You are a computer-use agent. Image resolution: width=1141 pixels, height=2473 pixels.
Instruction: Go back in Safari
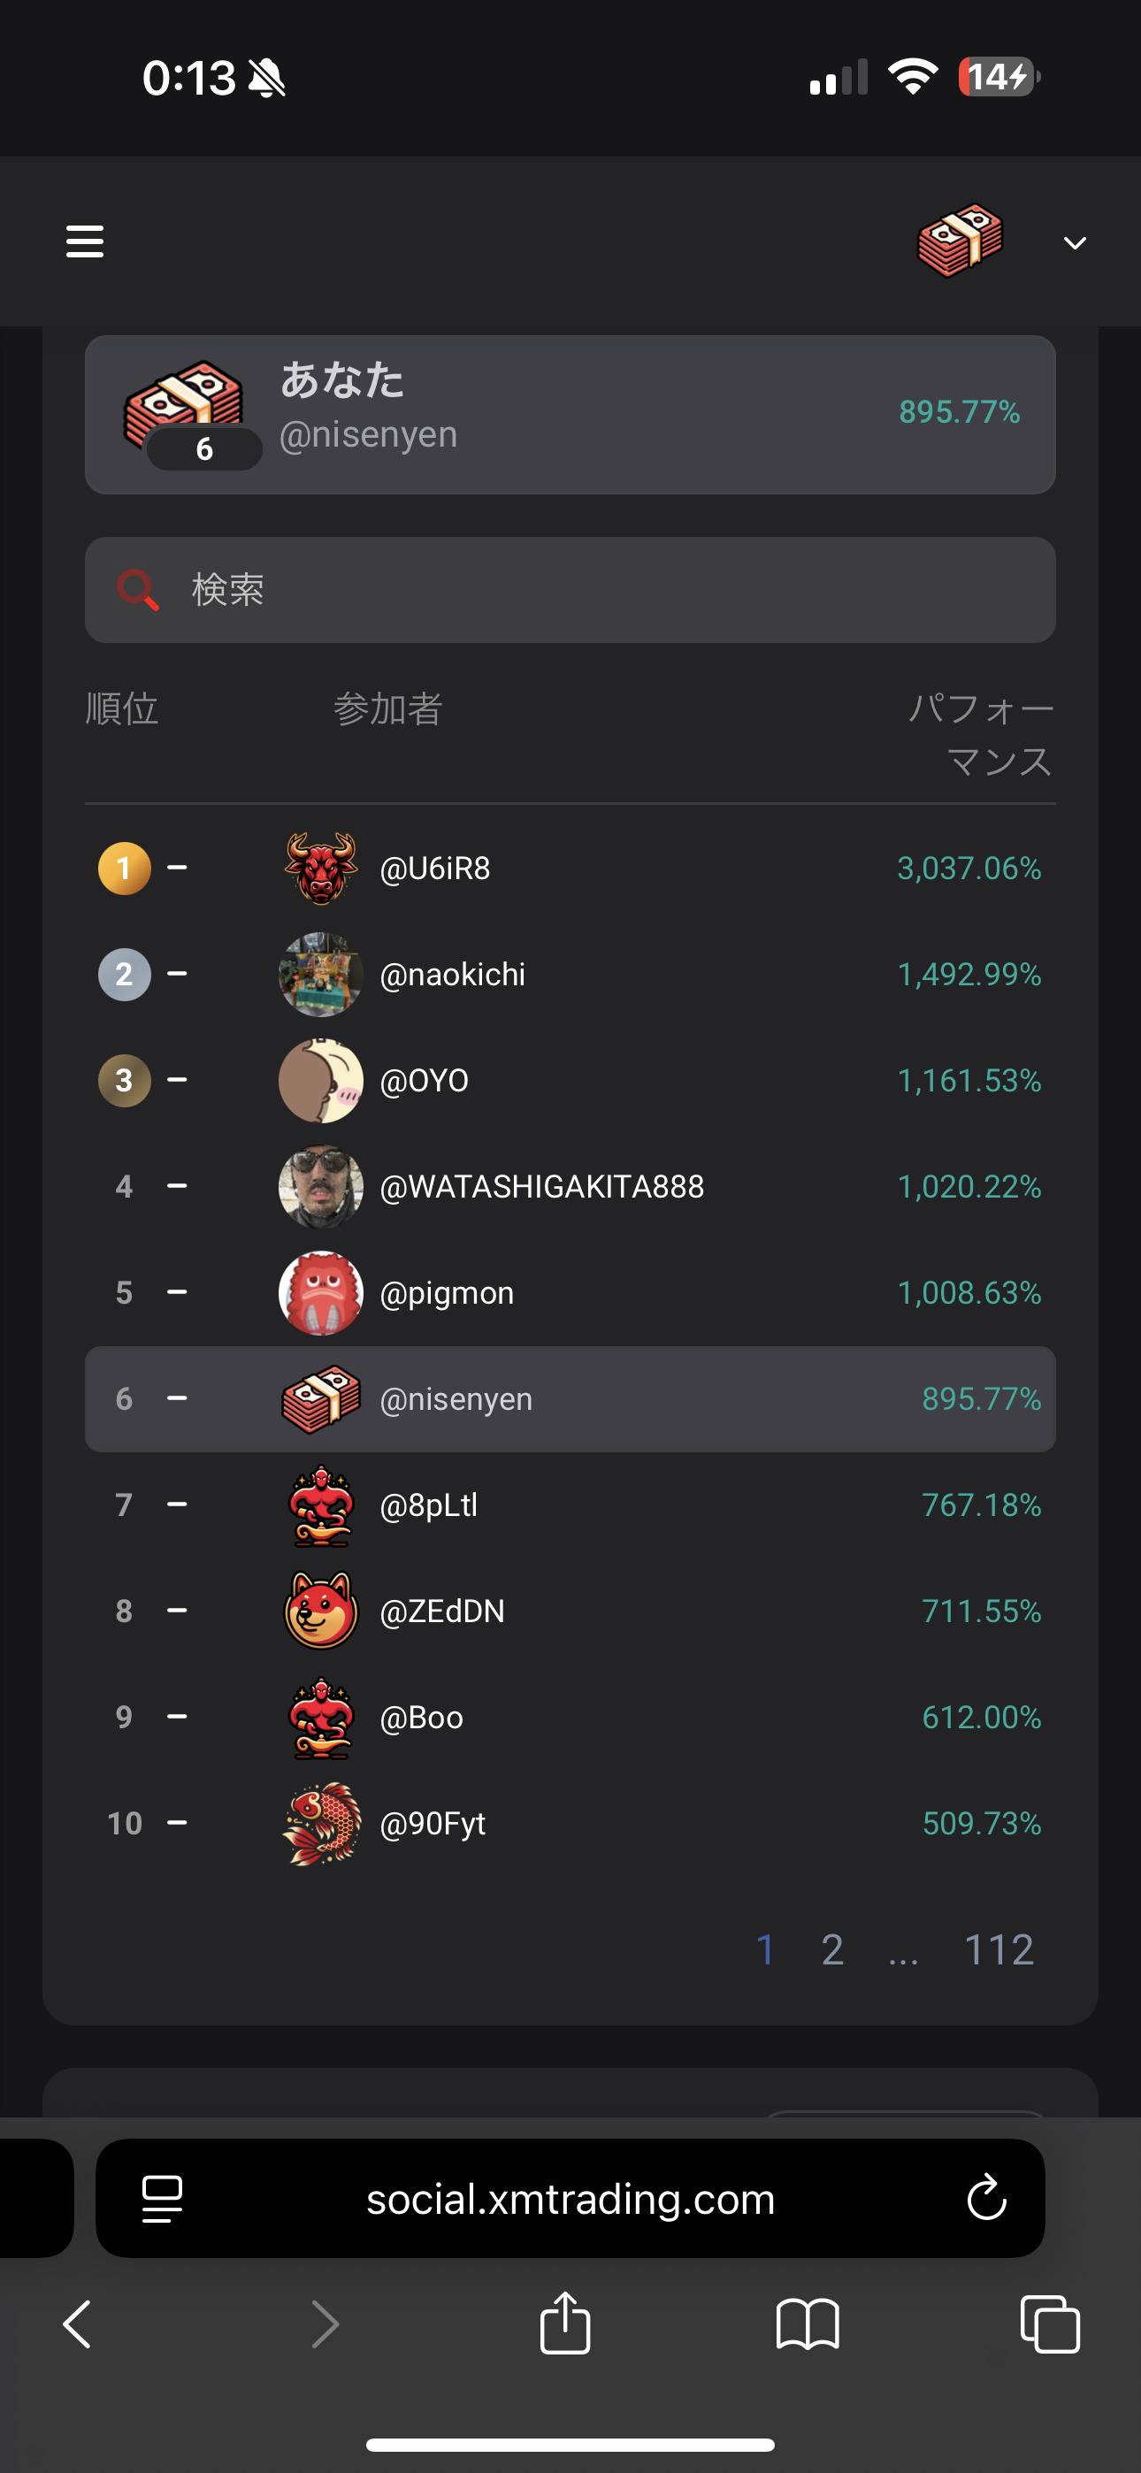(77, 2324)
